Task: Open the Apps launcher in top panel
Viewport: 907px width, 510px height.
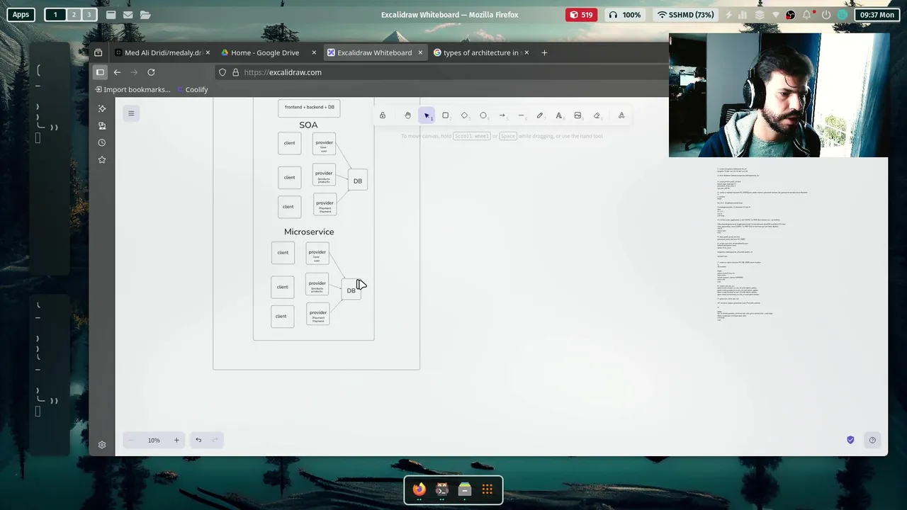Action: [x=21, y=14]
